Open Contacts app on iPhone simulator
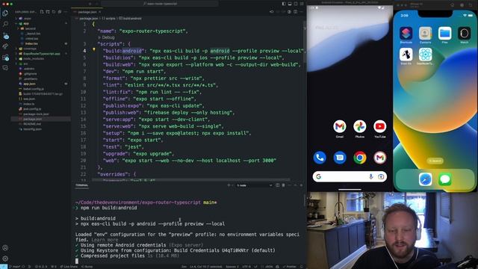 [x=425, y=33]
